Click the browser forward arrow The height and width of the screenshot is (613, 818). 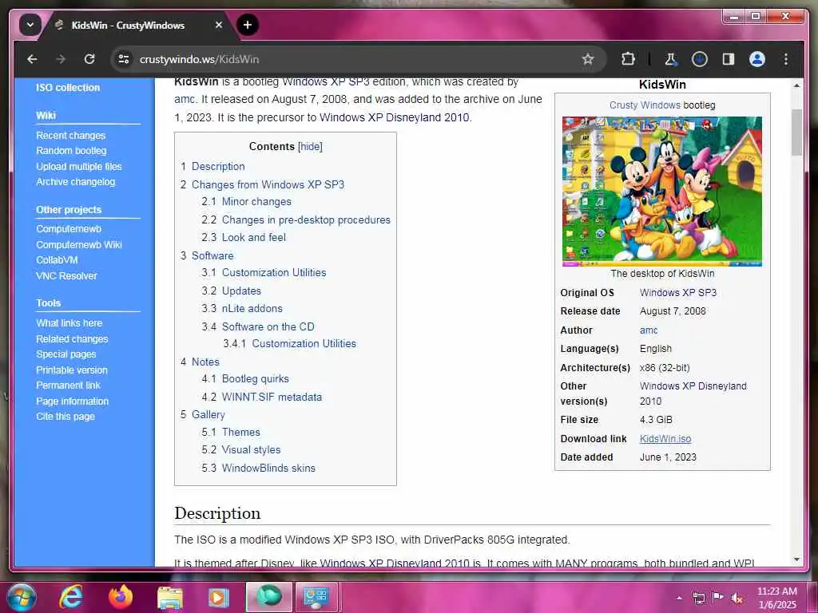click(61, 59)
